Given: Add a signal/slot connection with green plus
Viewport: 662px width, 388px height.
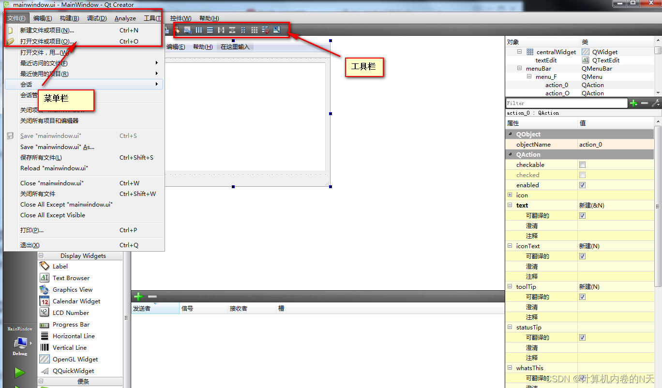Looking at the screenshot, I should click(x=138, y=296).
